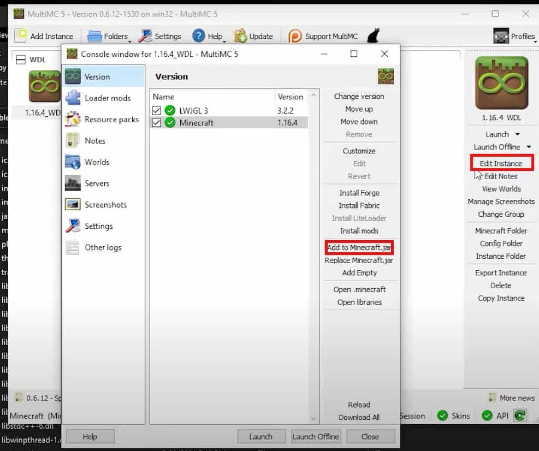Click Replace Minecraft.jar

[359, 260]
